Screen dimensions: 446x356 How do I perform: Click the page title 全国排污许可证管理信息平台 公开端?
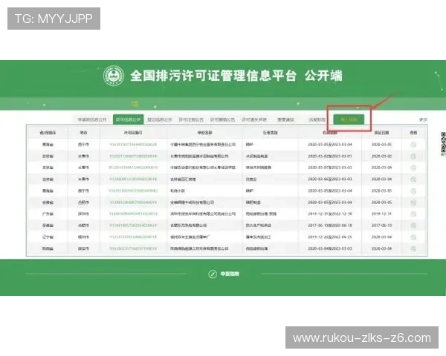[236, 76]
